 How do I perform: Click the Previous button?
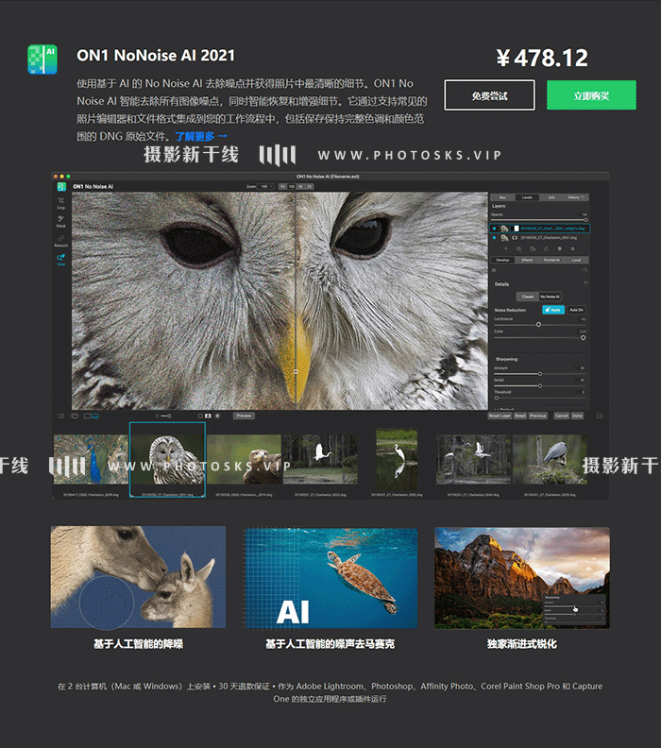pos(538,416)
